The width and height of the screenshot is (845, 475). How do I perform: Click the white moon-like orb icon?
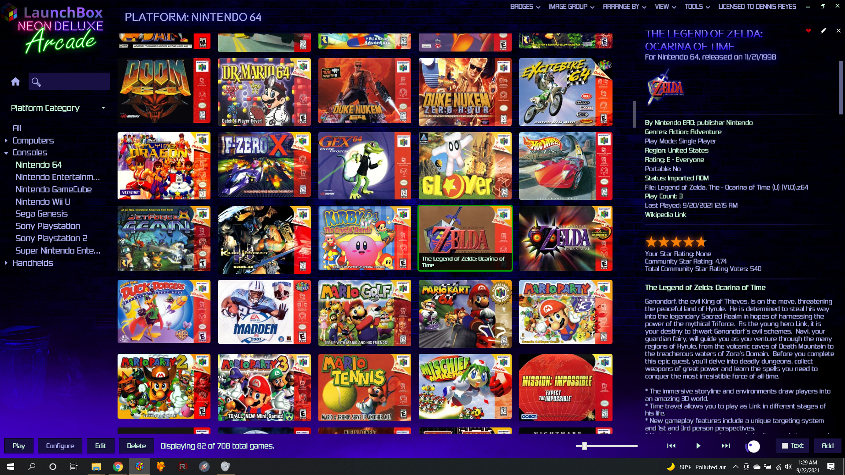tap(753, 446)
